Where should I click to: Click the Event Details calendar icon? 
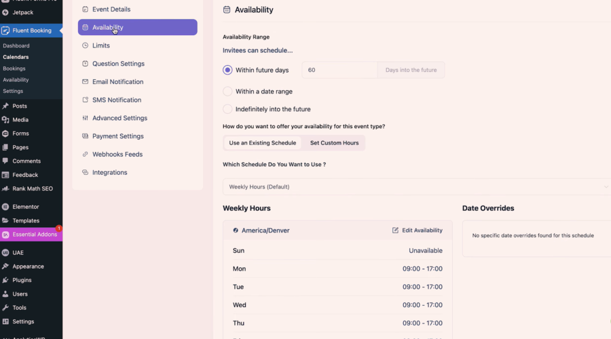point(85,9)
